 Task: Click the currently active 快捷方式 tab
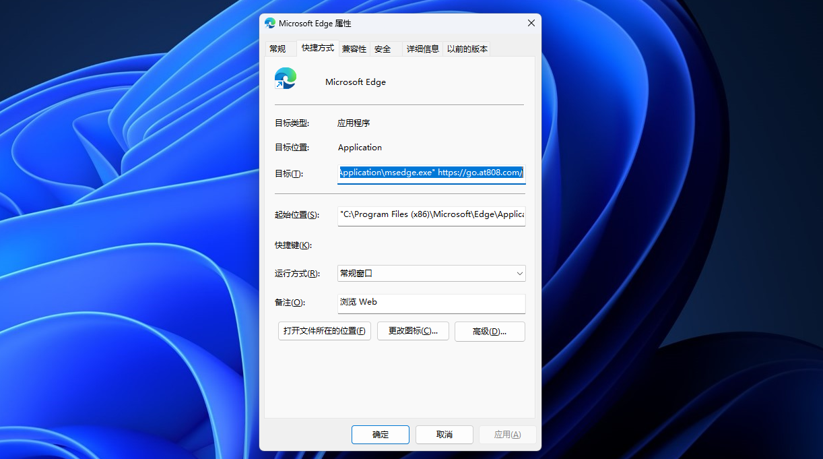(x=317, y=48)
